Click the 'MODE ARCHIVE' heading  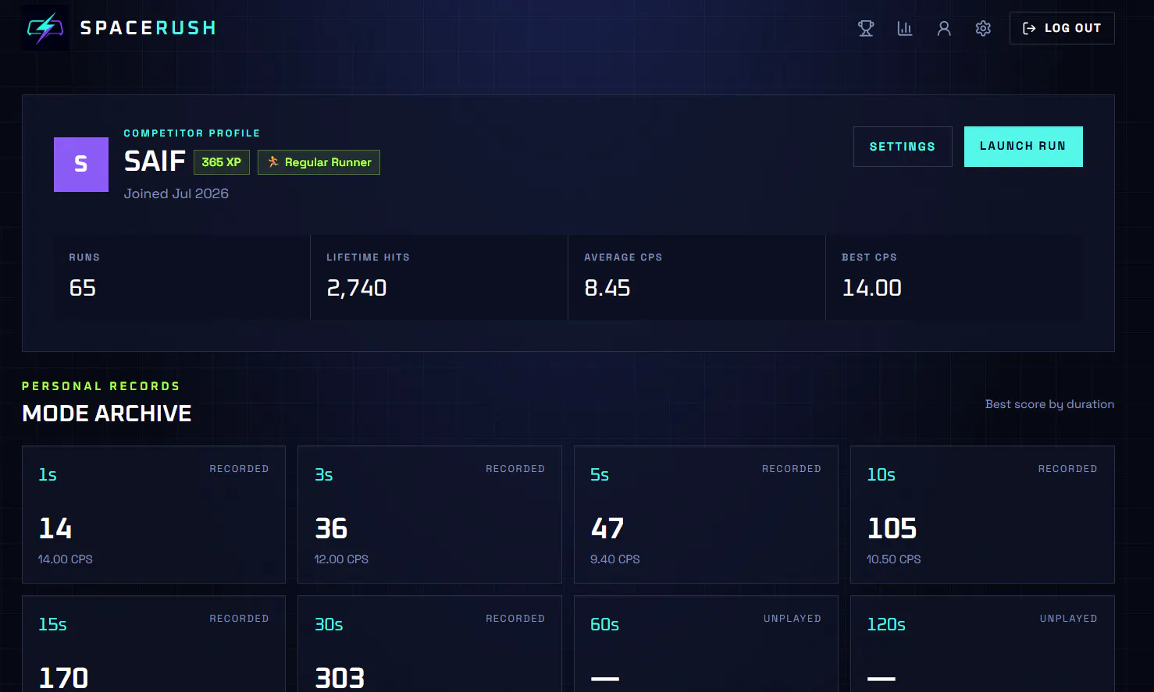click(x=107, y=413)
